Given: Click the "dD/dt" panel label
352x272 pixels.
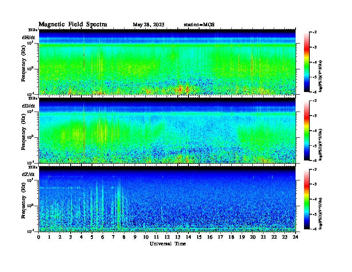Looking at the screenshot, I should point(28,106).
